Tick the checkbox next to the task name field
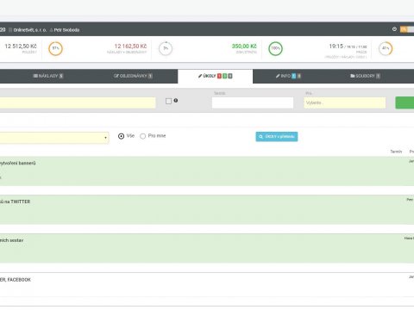This screenshot has height=310, width=414. 169,101
